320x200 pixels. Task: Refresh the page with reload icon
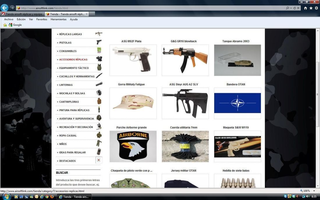pos(294,8)
